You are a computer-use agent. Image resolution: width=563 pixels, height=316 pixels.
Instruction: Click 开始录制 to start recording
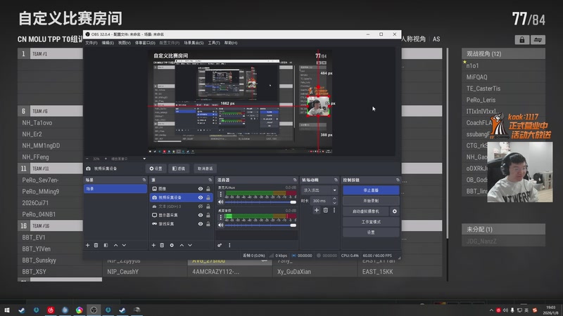pyautogui.click(x=371, y=201)
